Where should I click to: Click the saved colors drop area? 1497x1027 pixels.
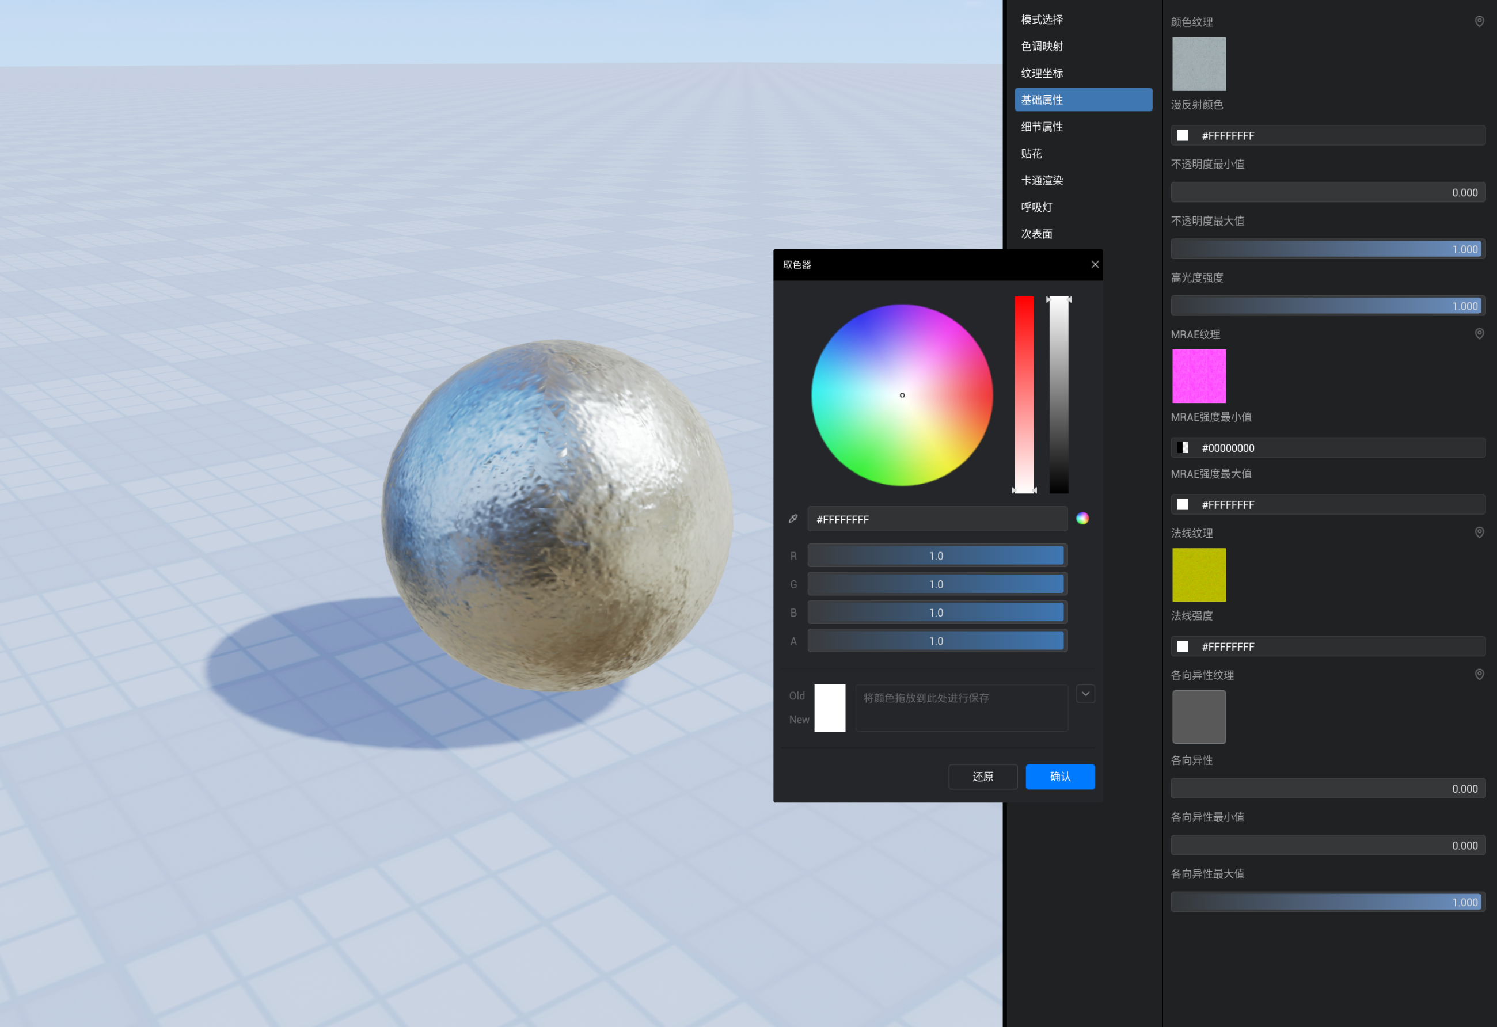(x=961, y=708)
